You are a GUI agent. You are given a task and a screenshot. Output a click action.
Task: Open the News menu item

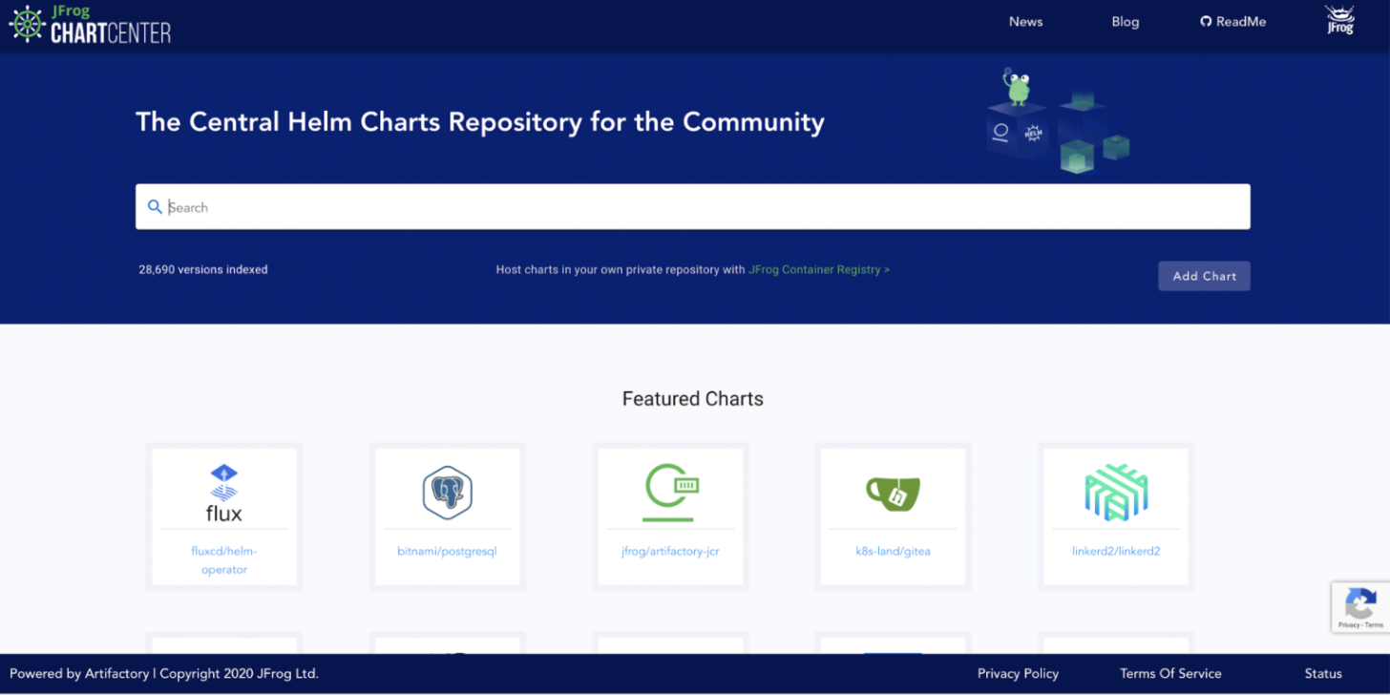tap(1026, 21)
